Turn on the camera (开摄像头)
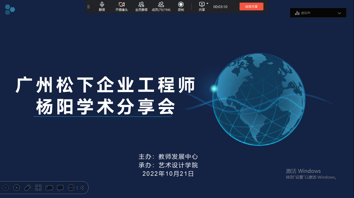 point(121,6)
